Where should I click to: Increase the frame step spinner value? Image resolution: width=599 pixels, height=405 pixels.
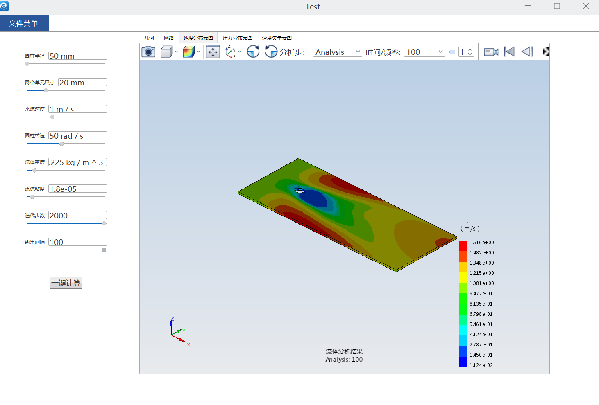click(x=470, y=49)
